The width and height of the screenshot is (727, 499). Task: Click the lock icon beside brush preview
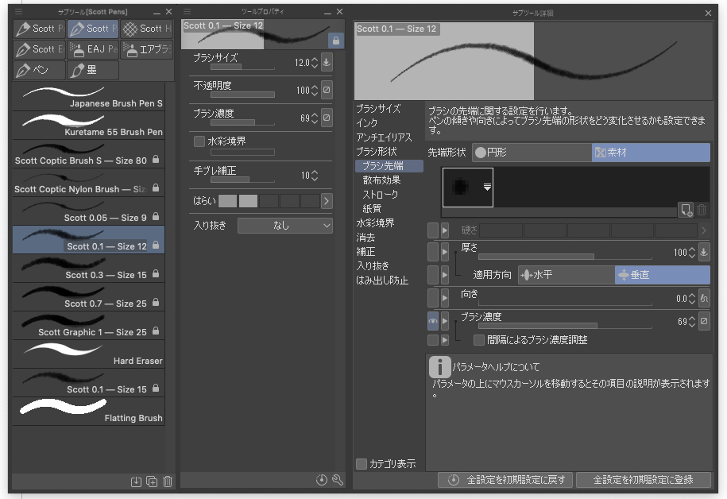click(x=336, y=40)
